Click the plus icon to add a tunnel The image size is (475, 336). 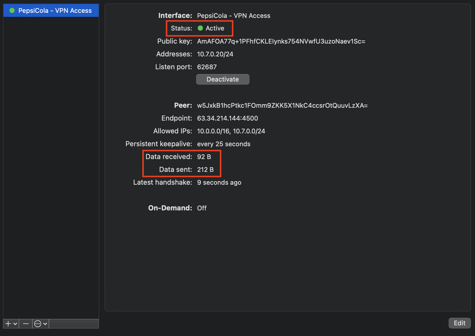[x=8, y=324]
